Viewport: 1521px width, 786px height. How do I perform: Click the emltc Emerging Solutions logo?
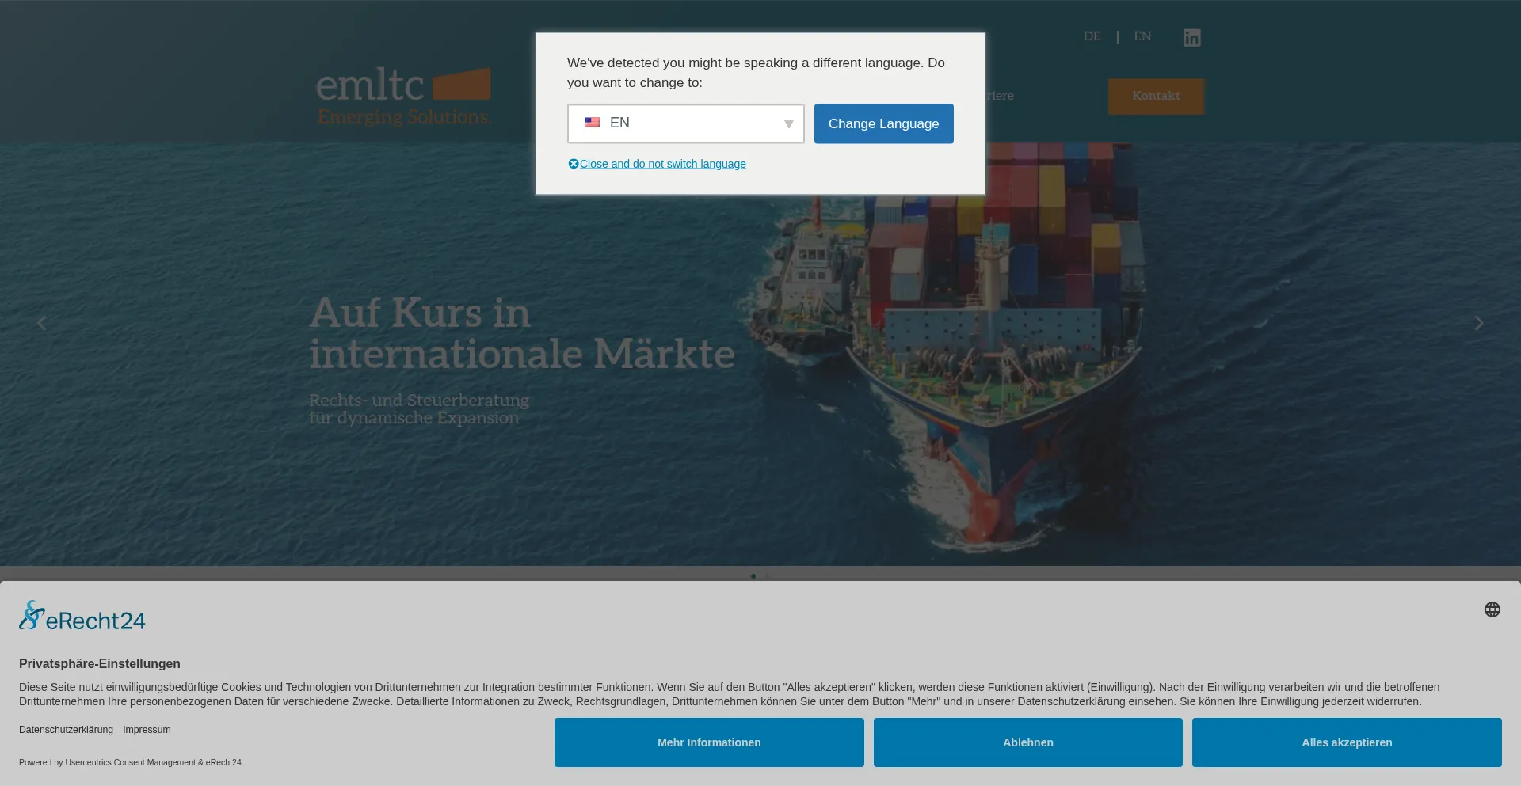point(403,97)
